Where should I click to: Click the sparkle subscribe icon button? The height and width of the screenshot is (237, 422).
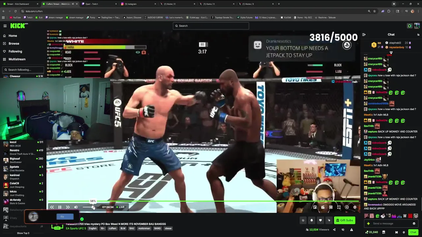pyautogui.click(x=329, y=220)
